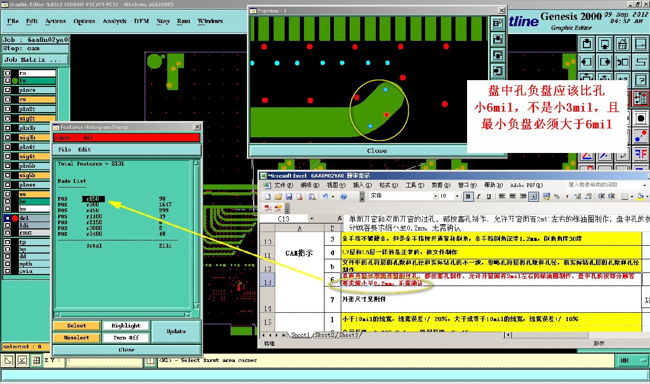The width and height of the screenshot is (650, 384).
Task: Click the red and blue F mirror icon
Action: point(641,154)
